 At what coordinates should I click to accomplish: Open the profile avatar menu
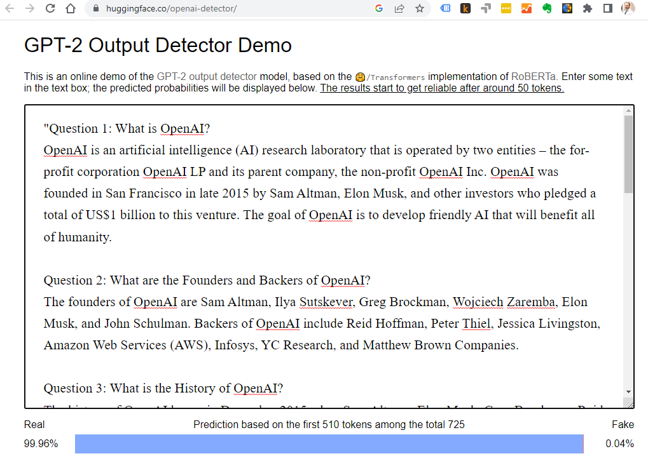pos(628,8)
